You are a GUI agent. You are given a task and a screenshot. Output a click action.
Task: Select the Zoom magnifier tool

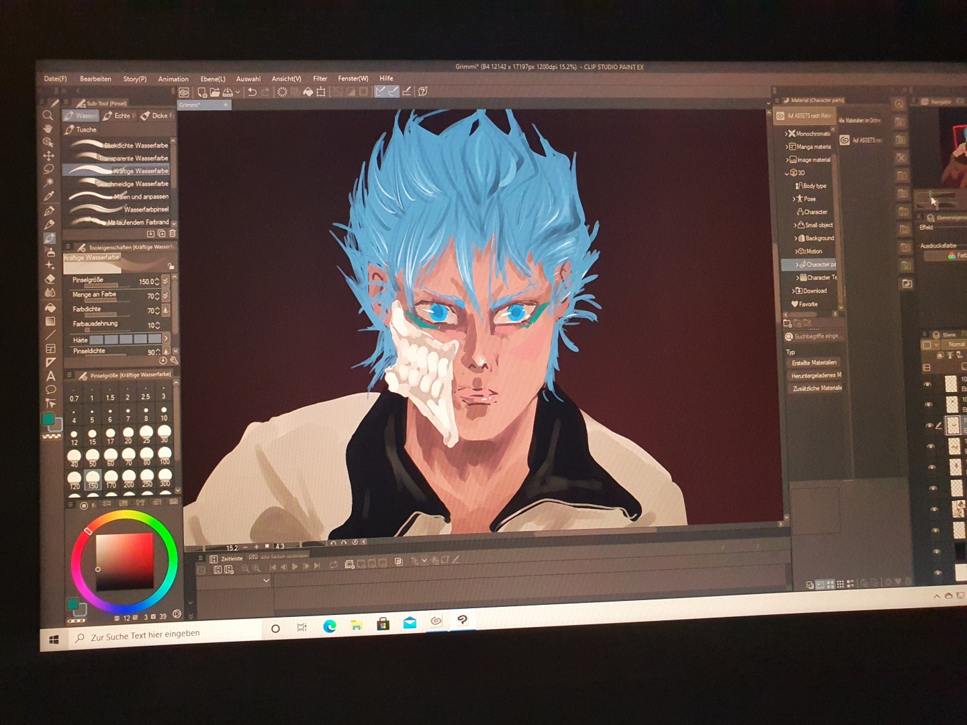click(x=48, y=115)
